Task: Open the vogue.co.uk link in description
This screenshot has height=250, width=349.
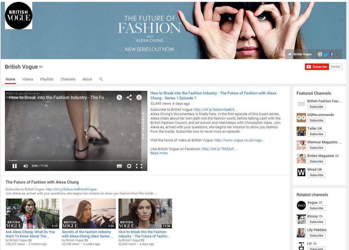Action: tap(239, 140)
